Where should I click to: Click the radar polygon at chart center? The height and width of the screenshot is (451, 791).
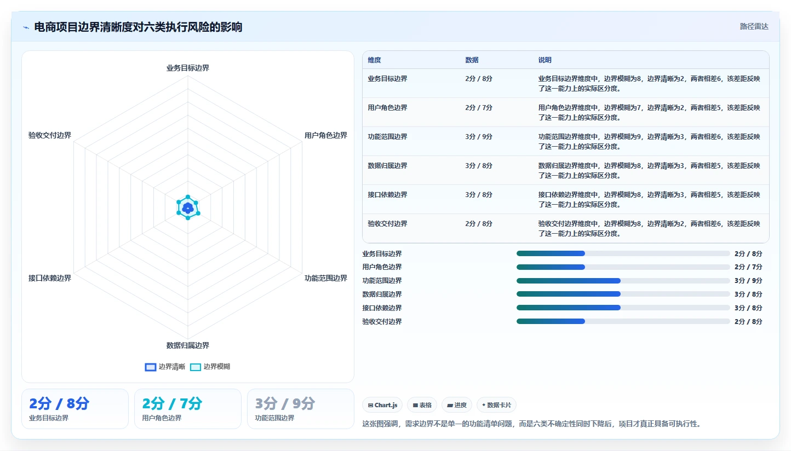188,208
